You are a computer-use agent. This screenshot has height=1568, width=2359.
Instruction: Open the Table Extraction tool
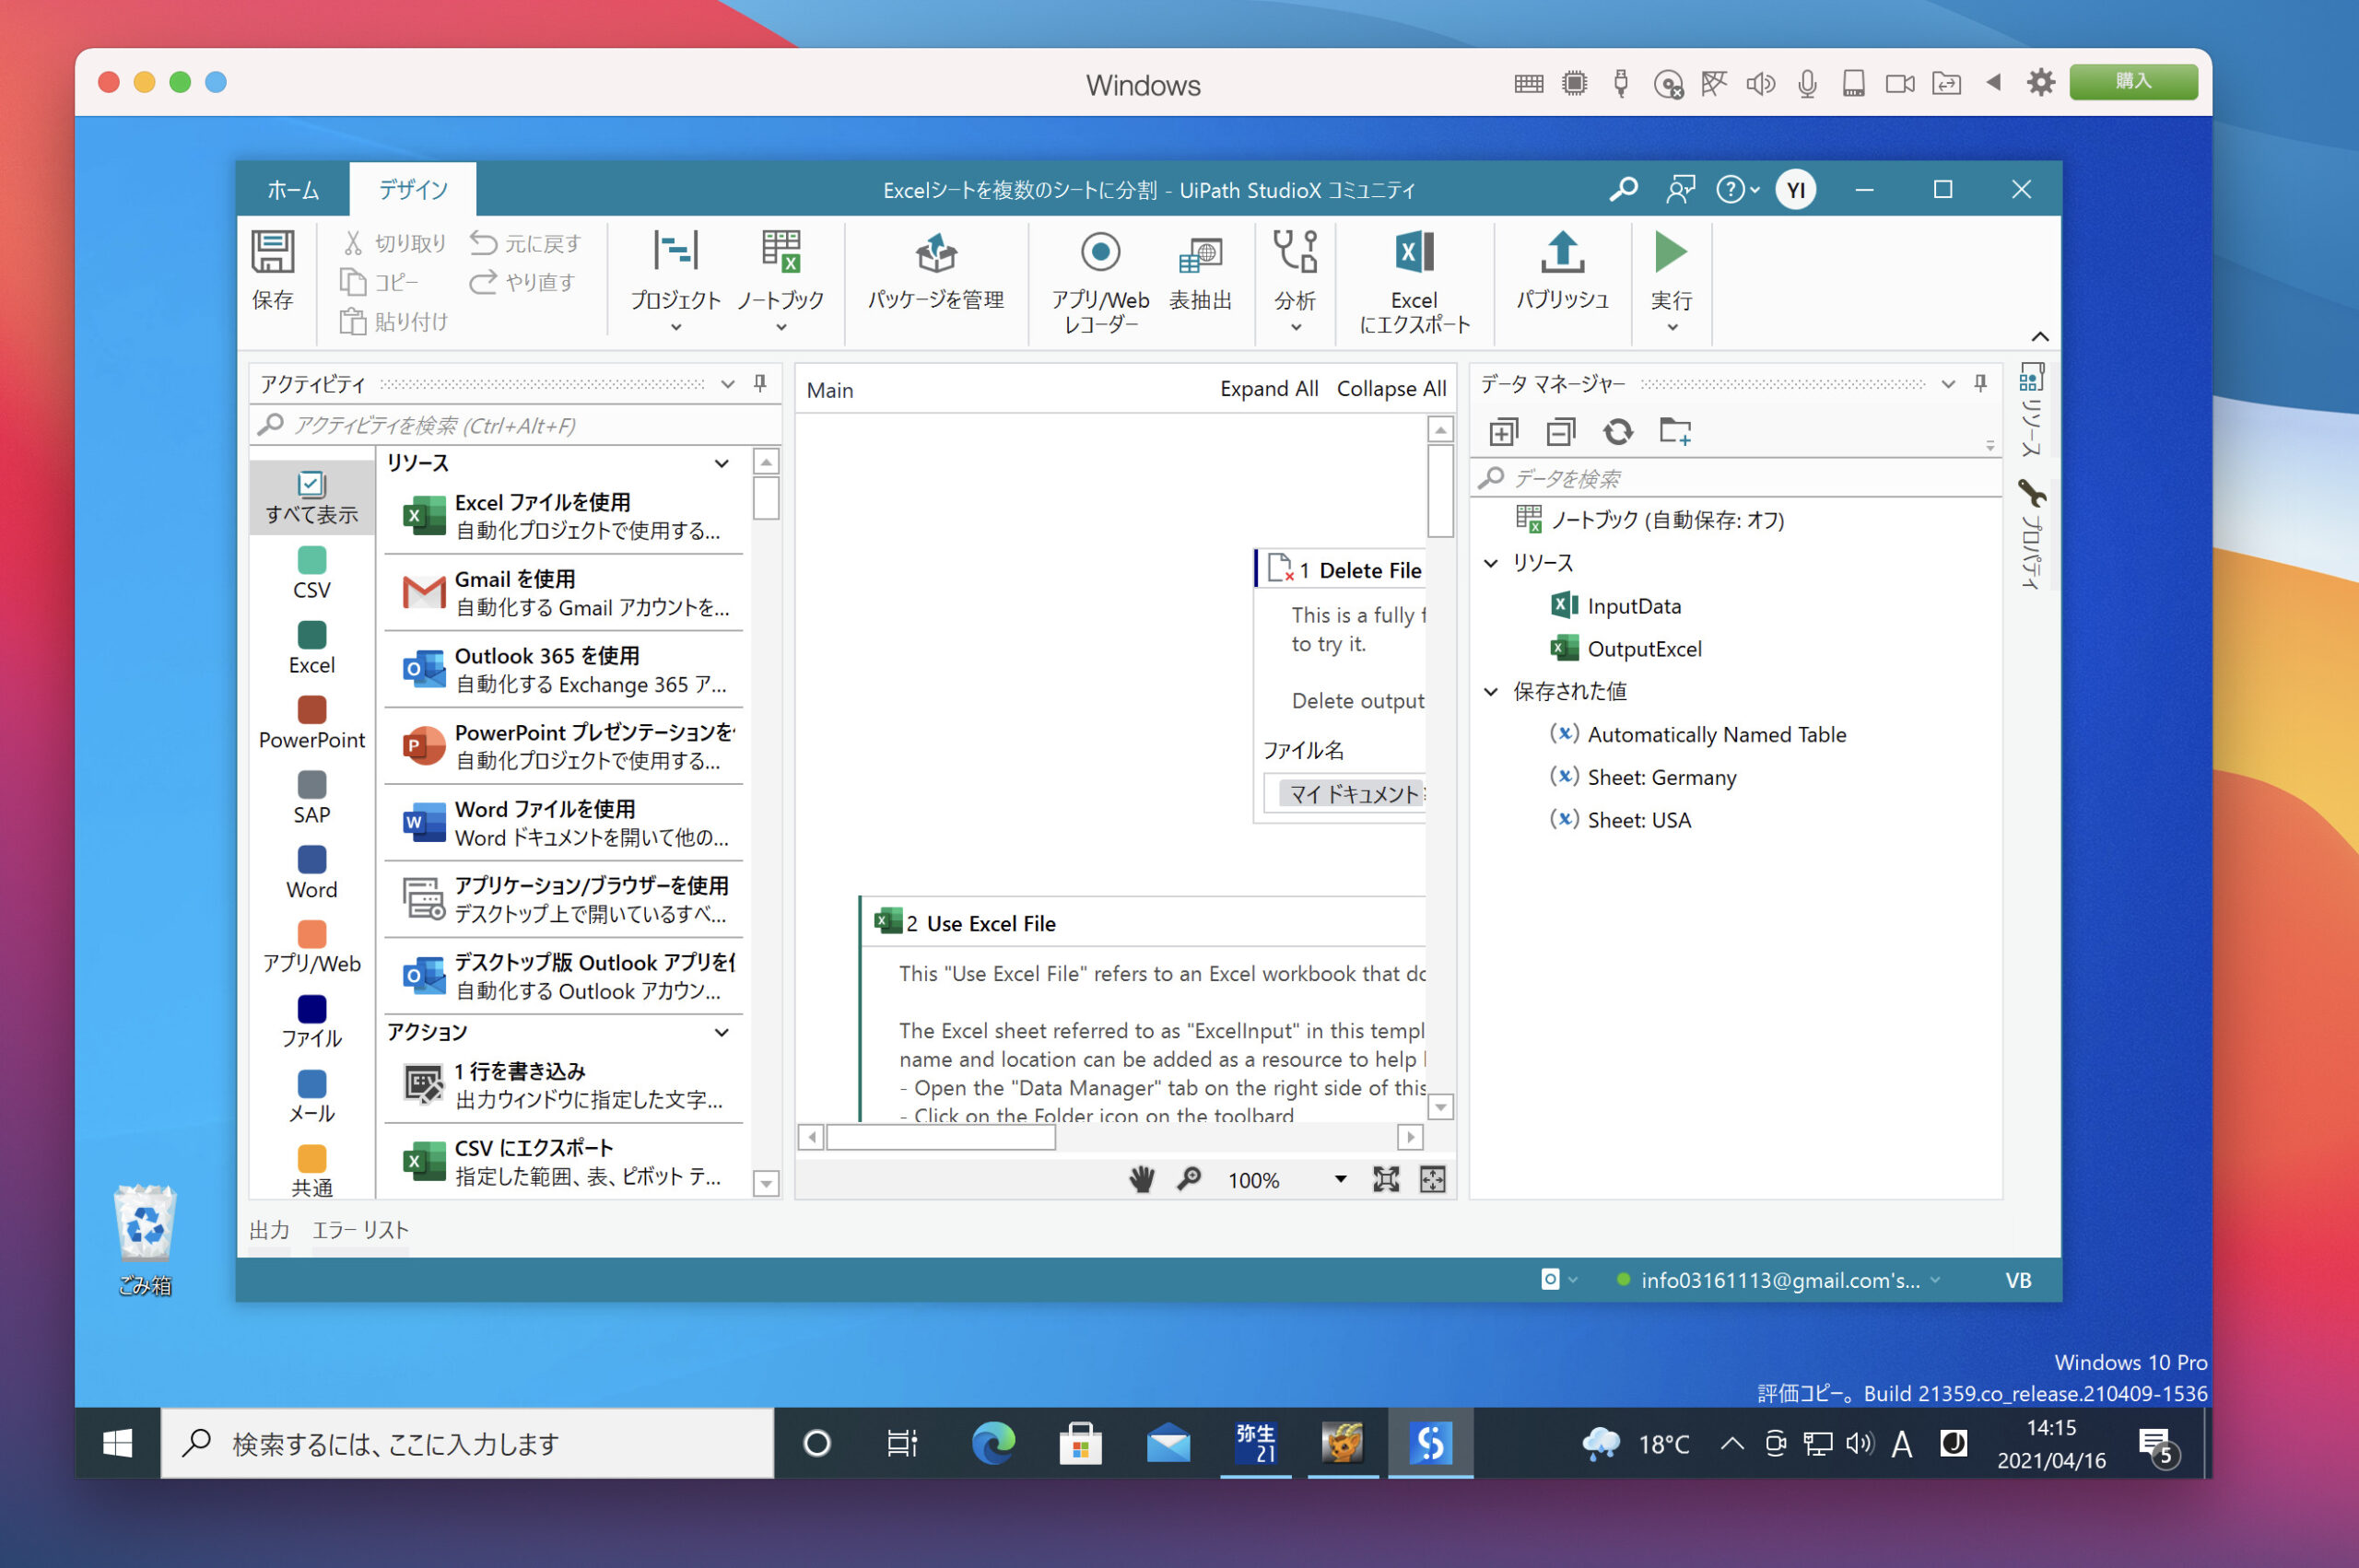[1199, 255]
